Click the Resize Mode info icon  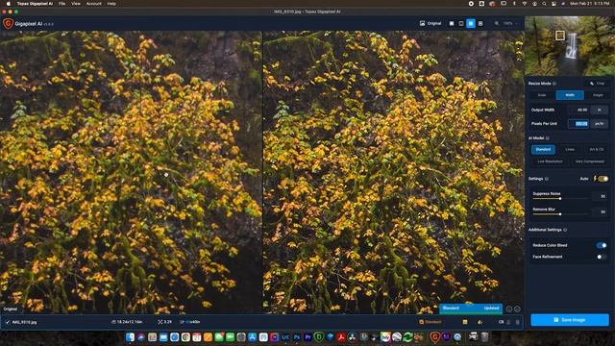pyautogui.click(x=554, y=84)
